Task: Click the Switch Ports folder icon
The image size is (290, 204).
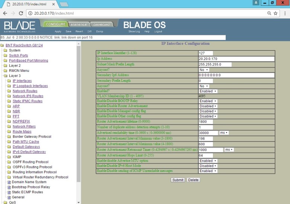Action: (6, 56)
